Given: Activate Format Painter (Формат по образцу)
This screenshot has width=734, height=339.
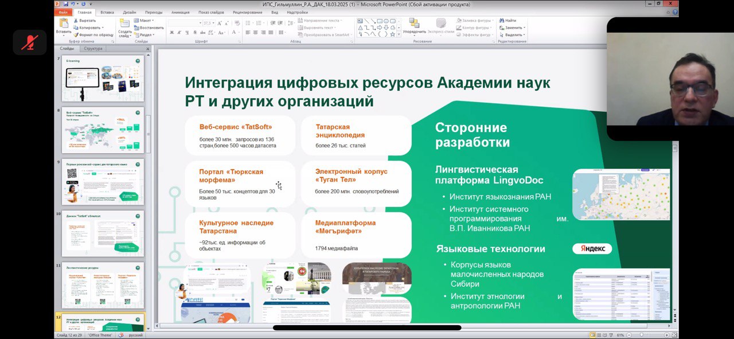Looking at the screenshot, I should (94, 35).
